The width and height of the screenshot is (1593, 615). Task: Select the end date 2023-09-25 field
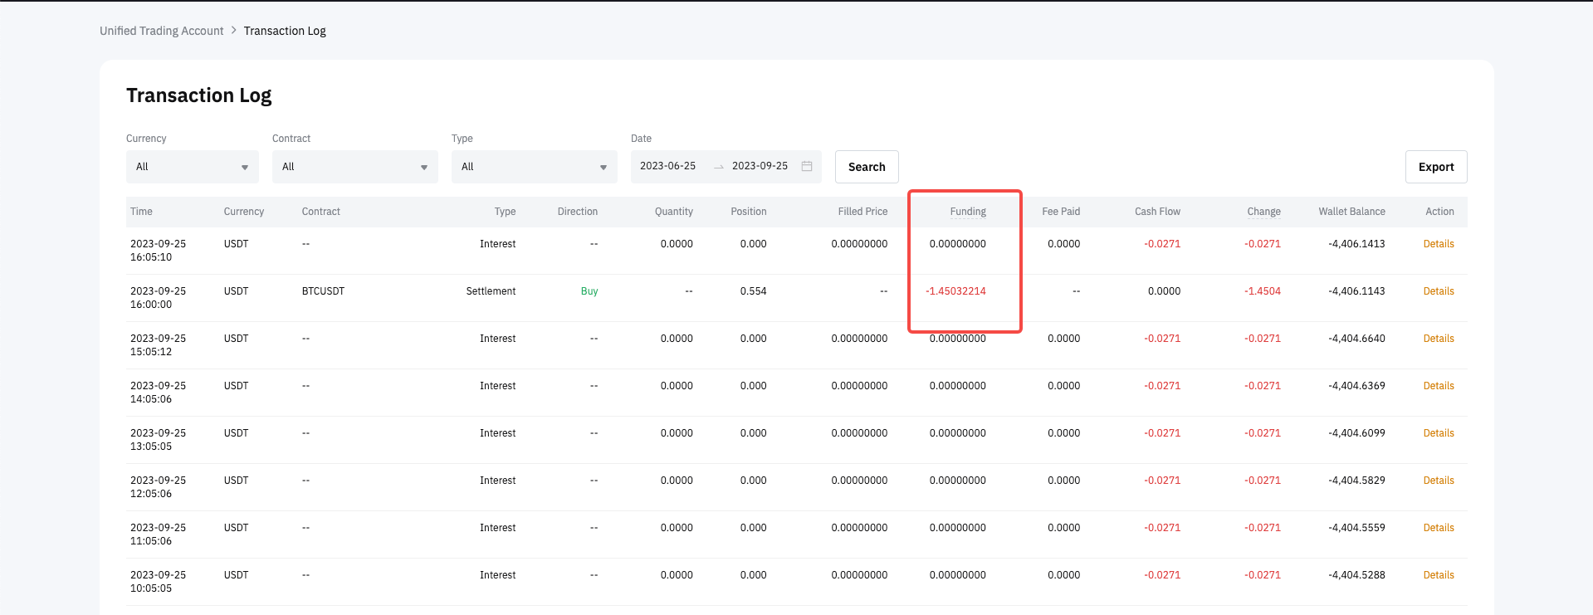(760, 166)
